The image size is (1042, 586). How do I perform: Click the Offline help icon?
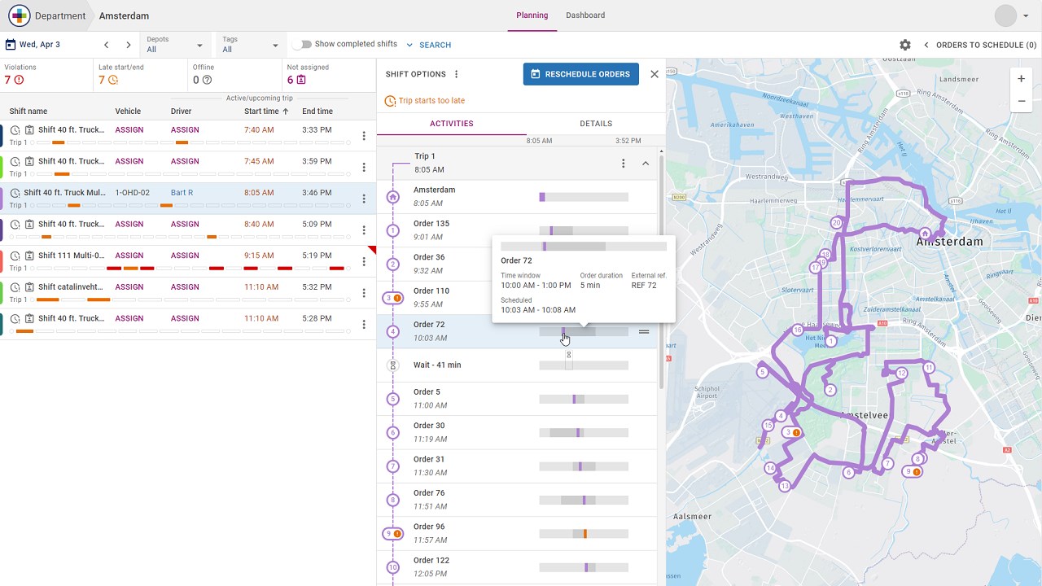pos(207,80)
